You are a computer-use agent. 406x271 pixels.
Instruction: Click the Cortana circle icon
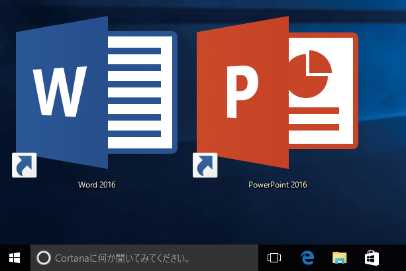pos(44,258)
